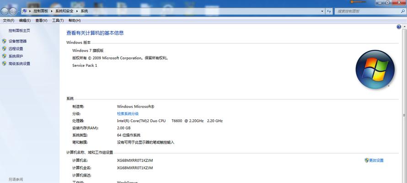The width and height of the screenshot is (407, 183).
Task: Open 高级系统设置 from the sidebar
Action: pos(19,64)
